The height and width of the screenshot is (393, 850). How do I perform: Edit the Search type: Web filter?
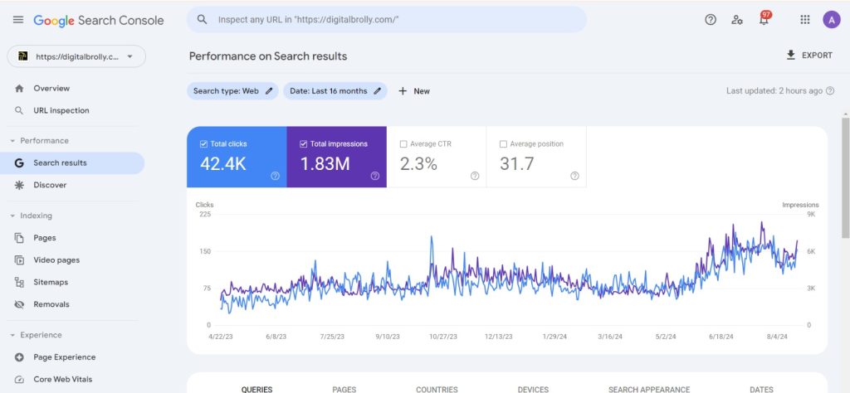232,91
